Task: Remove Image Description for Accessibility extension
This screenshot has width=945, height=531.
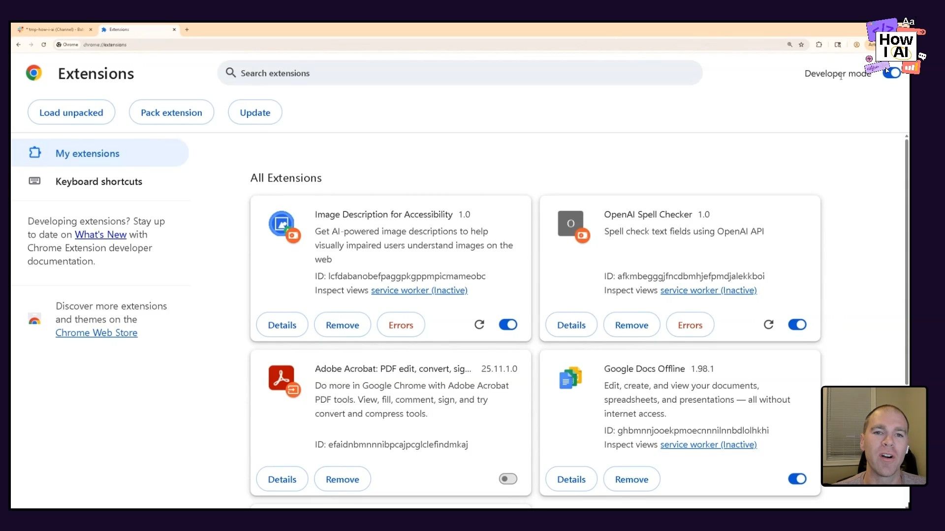Action: pos(343,324)
